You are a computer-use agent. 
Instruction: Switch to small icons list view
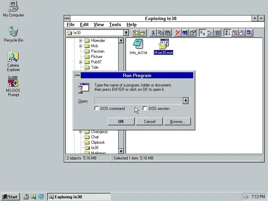coord(210,32)
